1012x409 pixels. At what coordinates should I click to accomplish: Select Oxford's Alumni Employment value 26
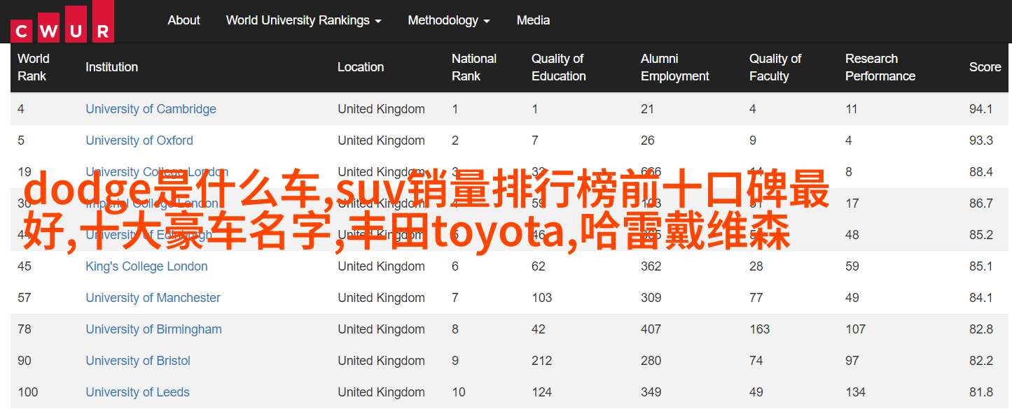(x=648, y=141)
